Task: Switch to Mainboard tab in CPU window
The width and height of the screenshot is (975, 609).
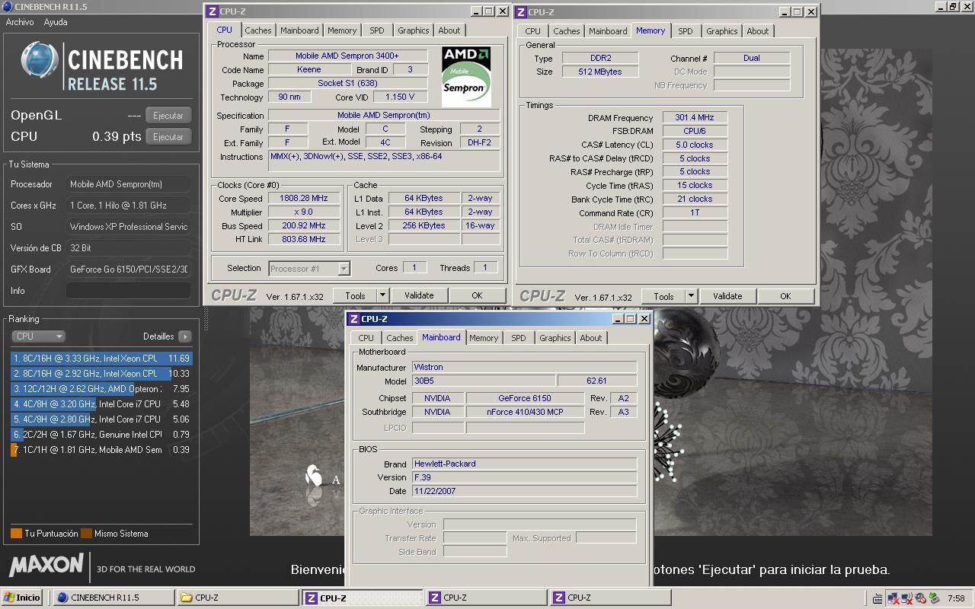Action: point(299,30)
